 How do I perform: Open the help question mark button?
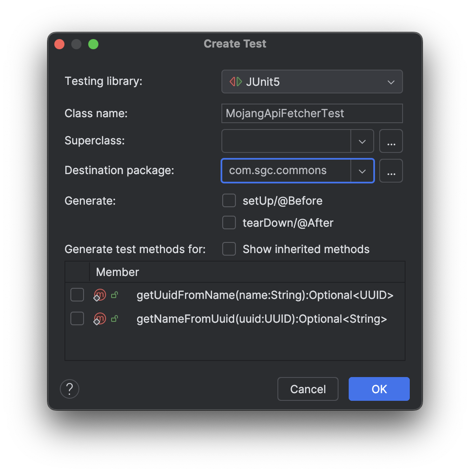pos(70,389)
